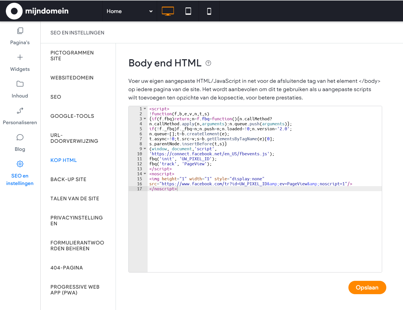The height and width of the screenshot is (310, 403).
Task: Click the closing </script> tag line
Action: click(x=160, y=169)
